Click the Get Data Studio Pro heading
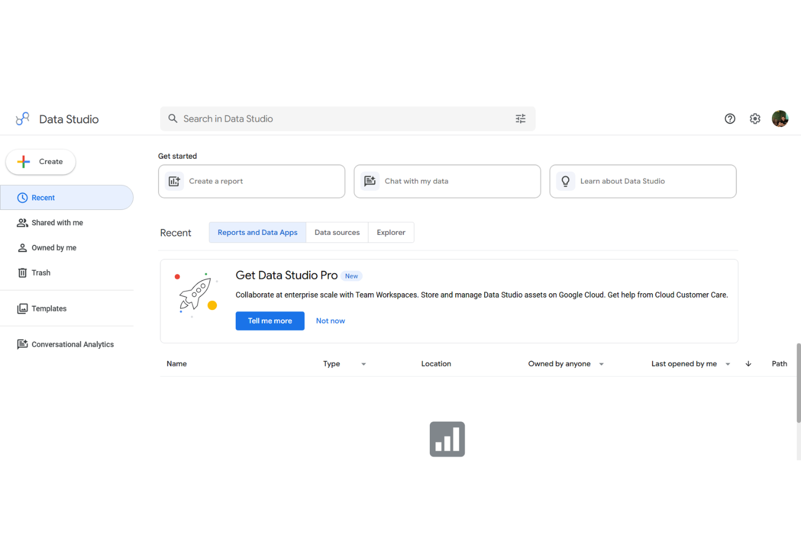801x534 pixels. coord(286,275)
